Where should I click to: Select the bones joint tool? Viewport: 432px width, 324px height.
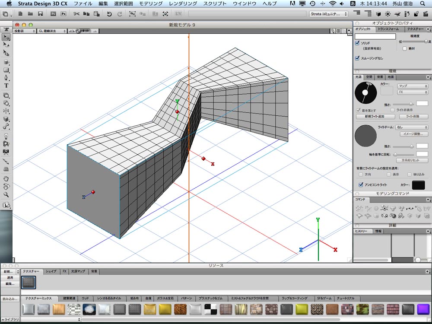point(6,127)
